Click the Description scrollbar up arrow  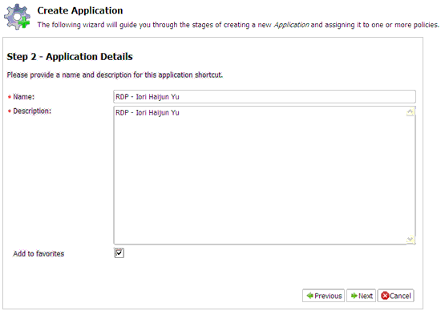(410, 112)
